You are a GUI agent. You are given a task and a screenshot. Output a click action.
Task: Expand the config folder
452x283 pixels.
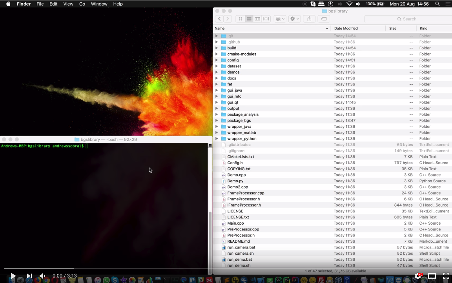pyautogui.click(x=217, y=60)
